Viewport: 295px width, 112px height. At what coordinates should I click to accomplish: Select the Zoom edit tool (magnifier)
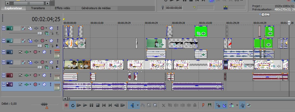155,105
